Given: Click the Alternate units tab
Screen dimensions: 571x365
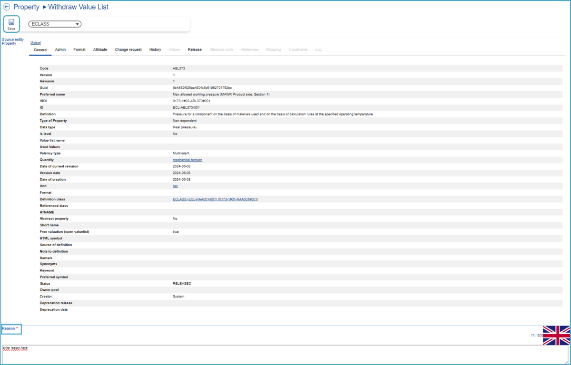Looking at the screenshot, I should click(x=221, y=49).
